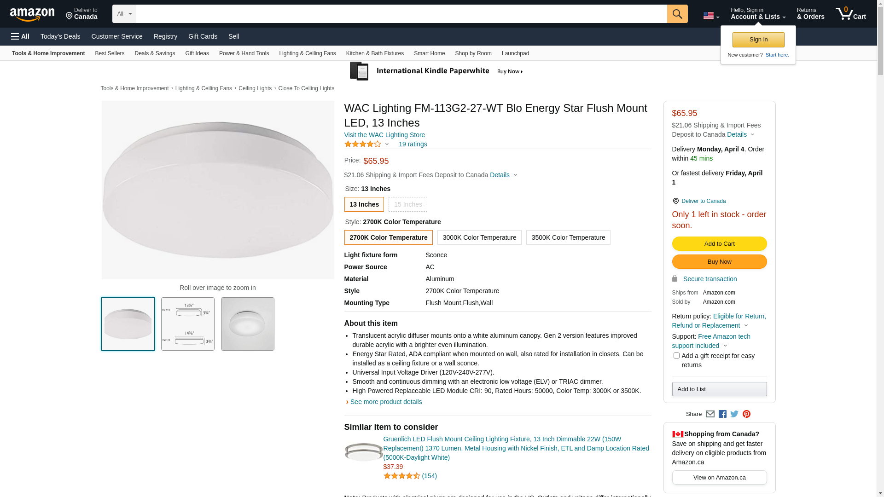Check the gift receipt checkbox
Viewport: 884px width, 497px height.
676,356
